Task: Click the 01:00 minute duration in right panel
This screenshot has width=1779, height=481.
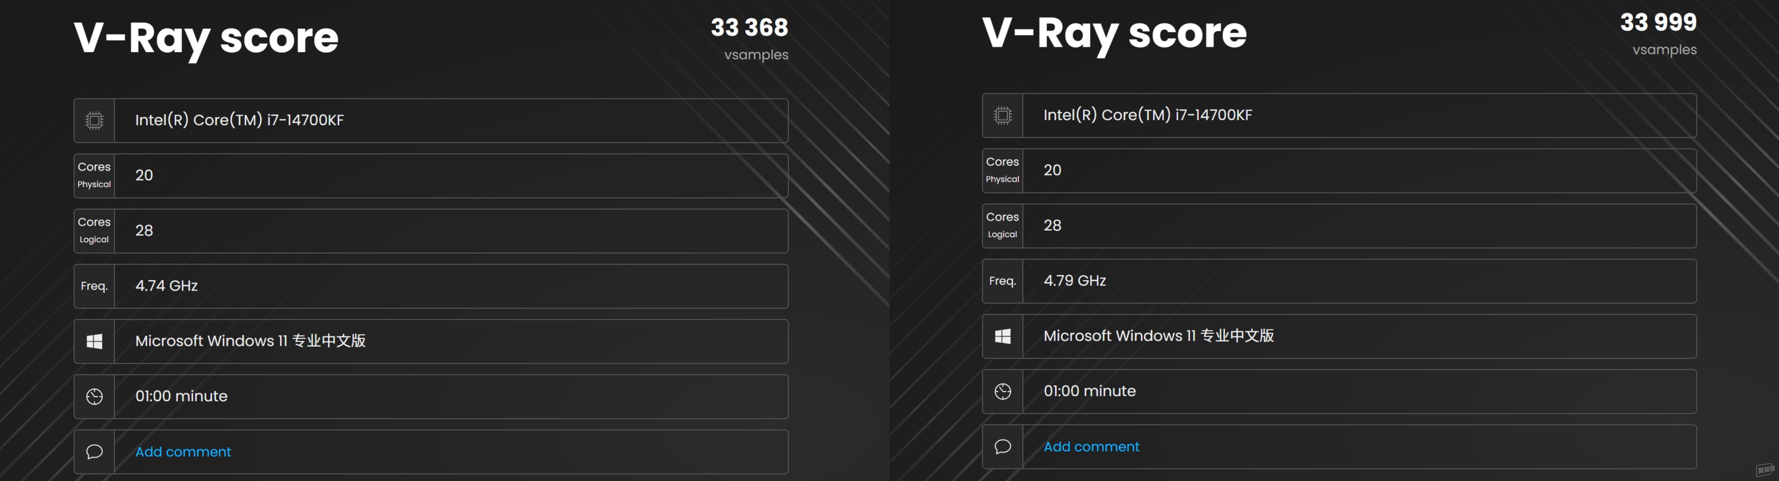Action: tap(1089, 392)
